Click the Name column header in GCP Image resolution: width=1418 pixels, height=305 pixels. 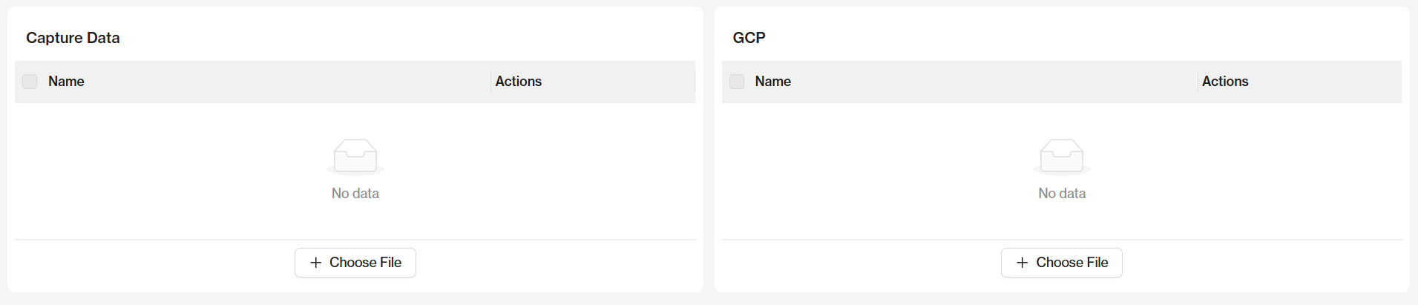pos(773,82)
